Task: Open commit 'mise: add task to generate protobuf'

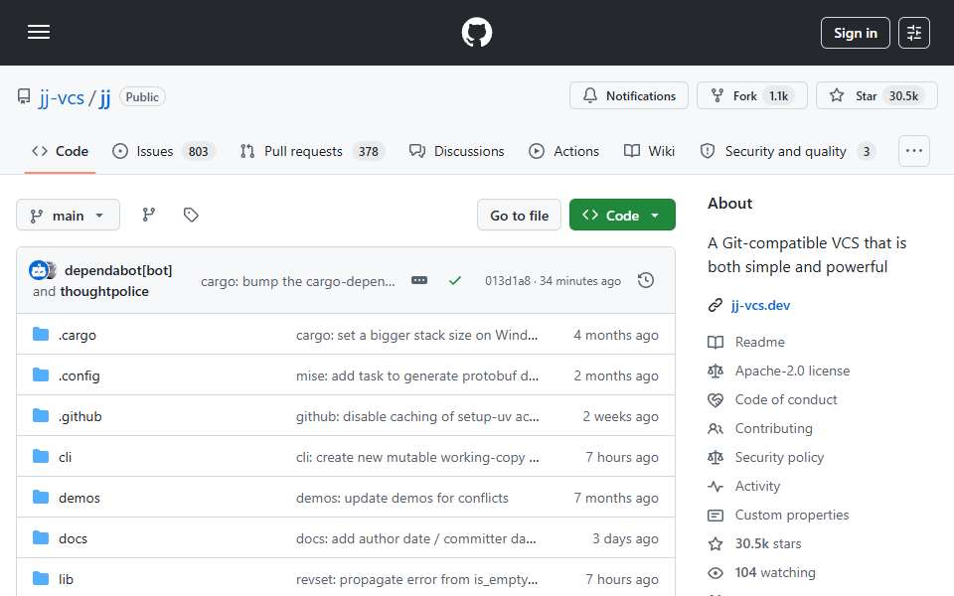Action: [416, 375]
